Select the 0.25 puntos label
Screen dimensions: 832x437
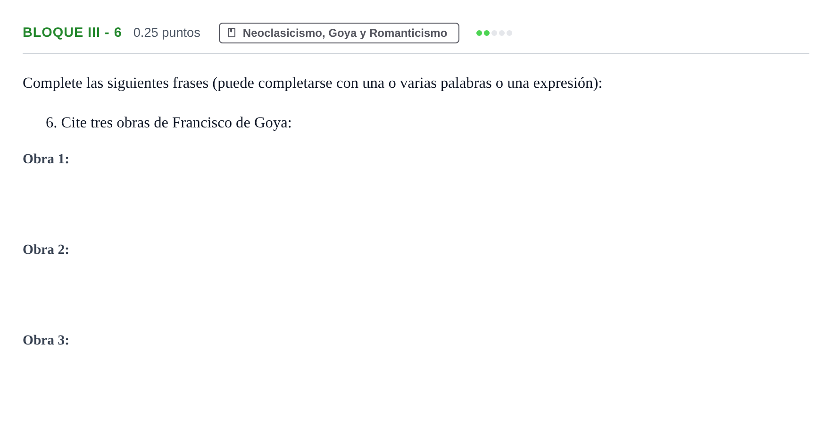click(166, 33)
